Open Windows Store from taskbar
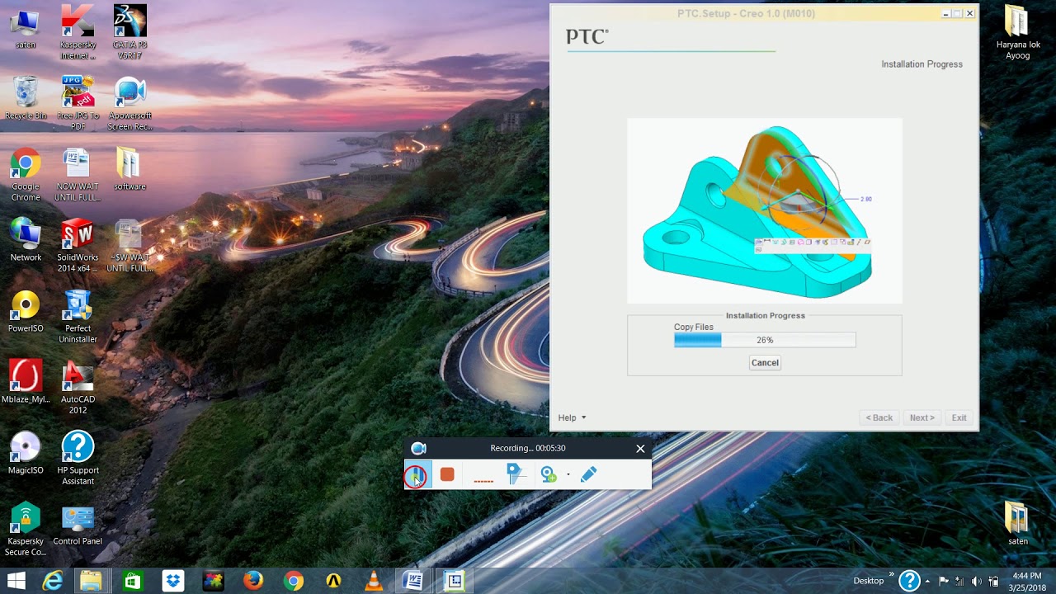This screenshot has width=1056, height=594. [x=131, y=581]
